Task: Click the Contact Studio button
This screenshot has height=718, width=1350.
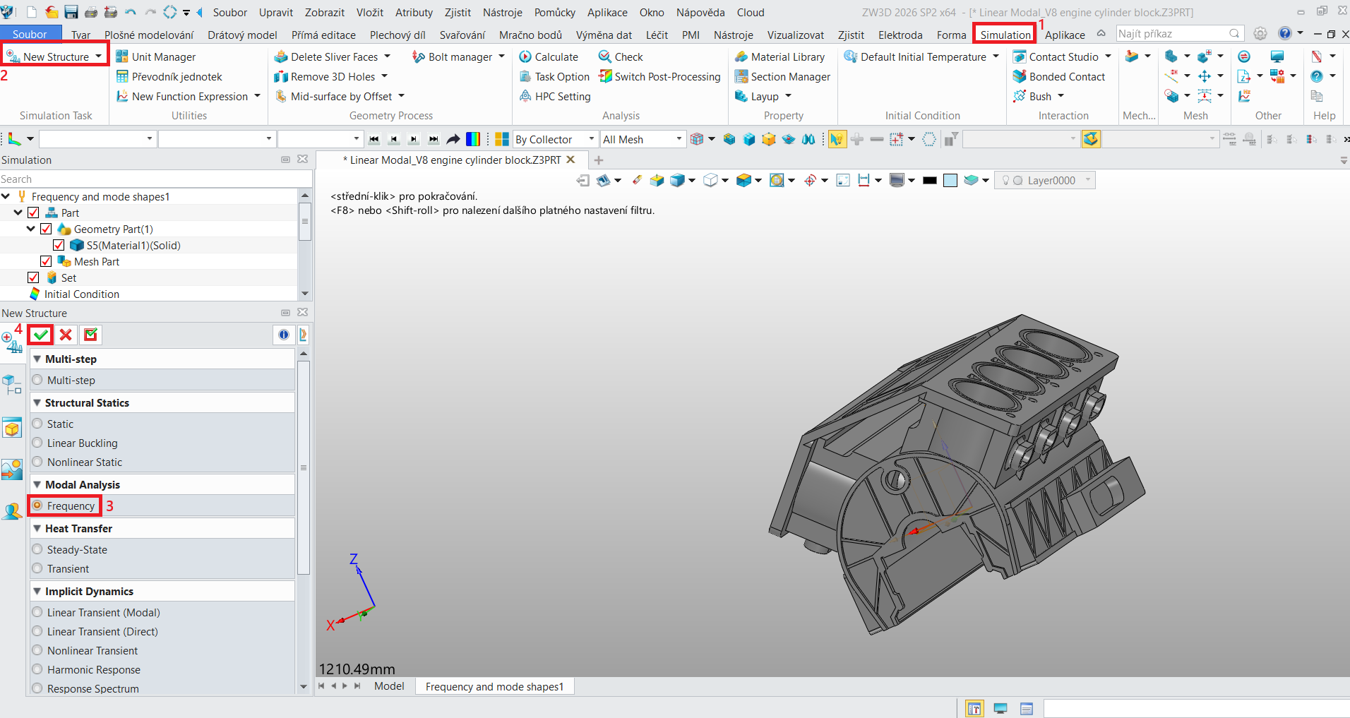Action: (x=1056, y=56)
